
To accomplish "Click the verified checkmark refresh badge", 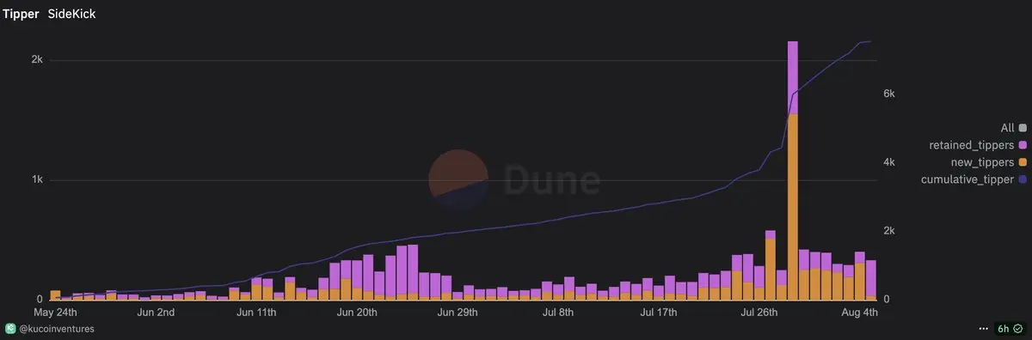I will (x=1017, y=329).
